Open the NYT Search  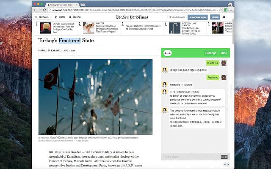click(75, 17)
